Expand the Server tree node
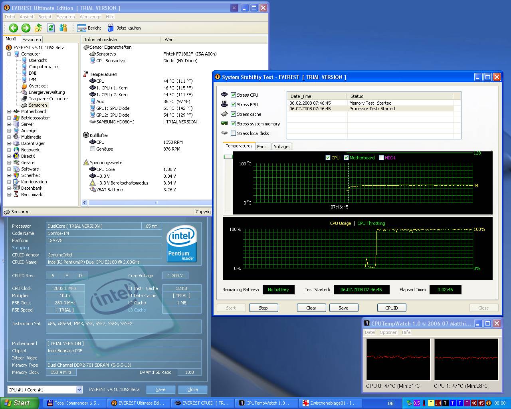 tap(9, 124)
